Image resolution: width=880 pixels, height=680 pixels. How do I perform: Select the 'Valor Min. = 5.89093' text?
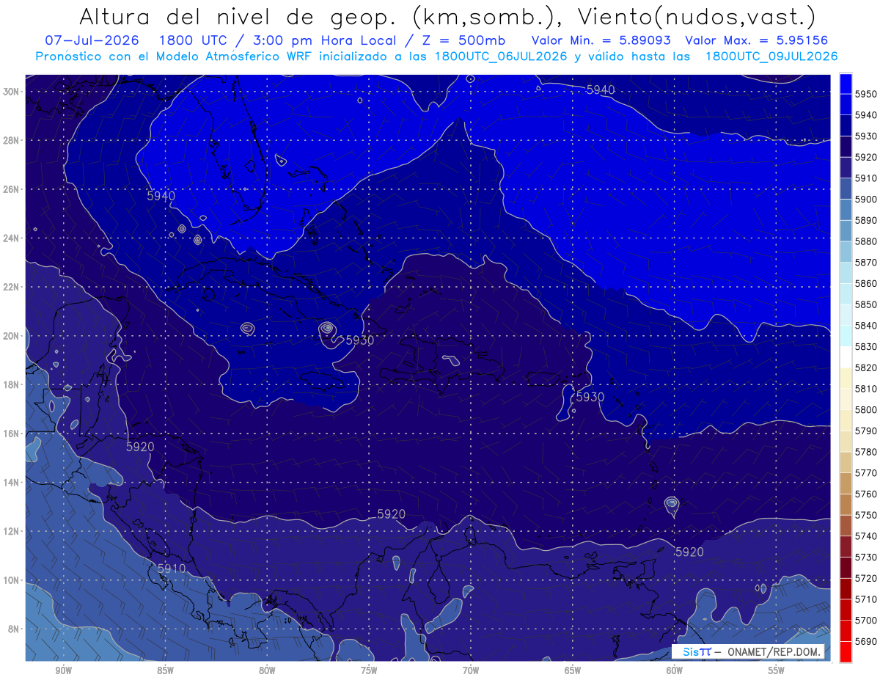(x=602, y=40)
